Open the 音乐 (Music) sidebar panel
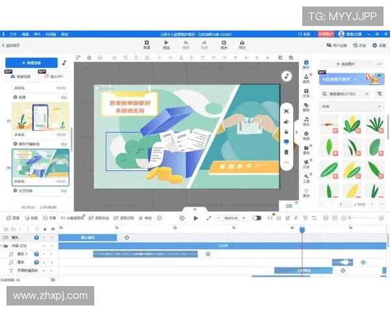The width and height of the screenshot is (390, 312). pyautogui.click(x=306, y=121)
